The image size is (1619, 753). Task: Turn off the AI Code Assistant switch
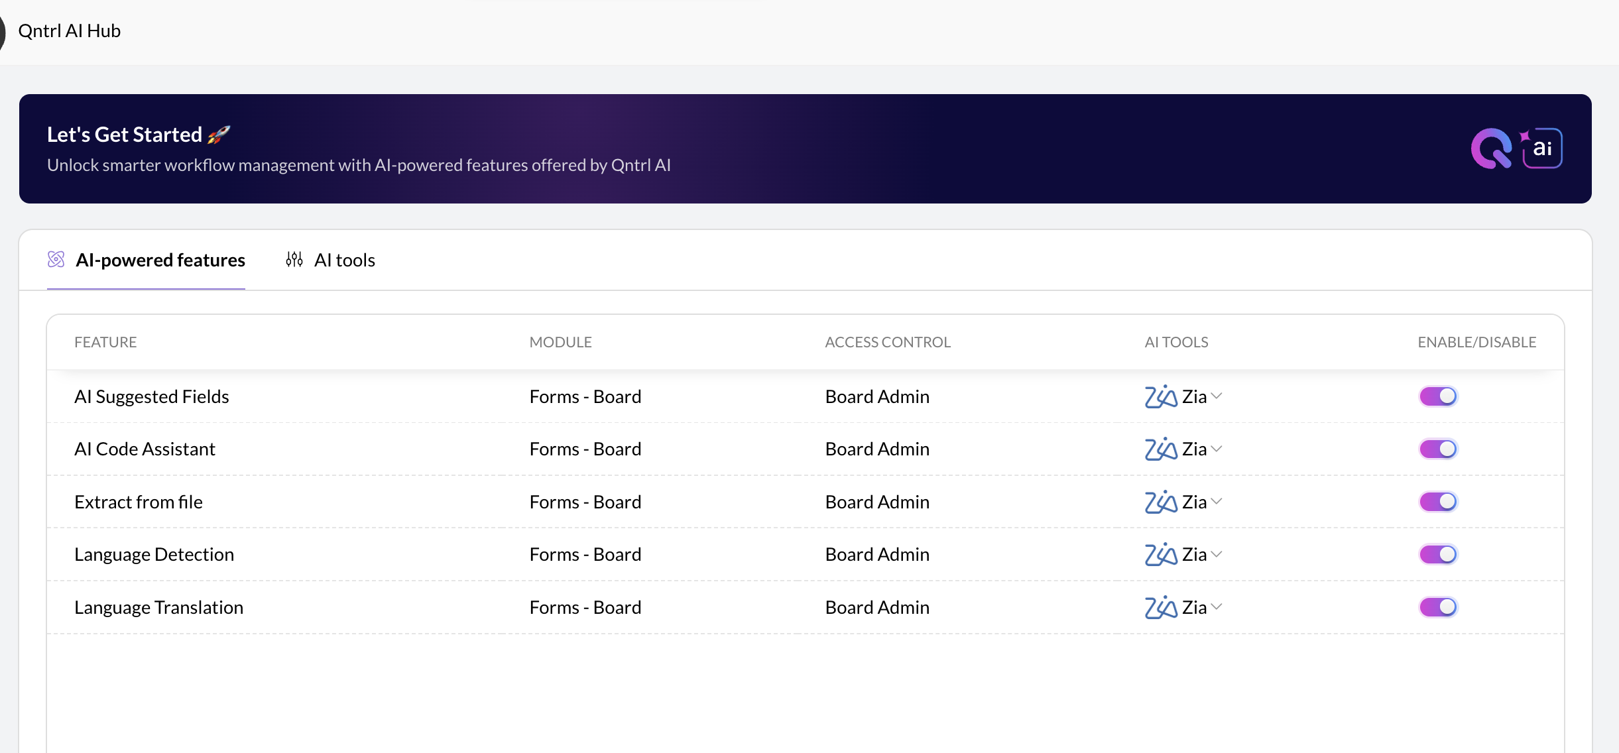pyautogui.click(x=1437, y=449)
